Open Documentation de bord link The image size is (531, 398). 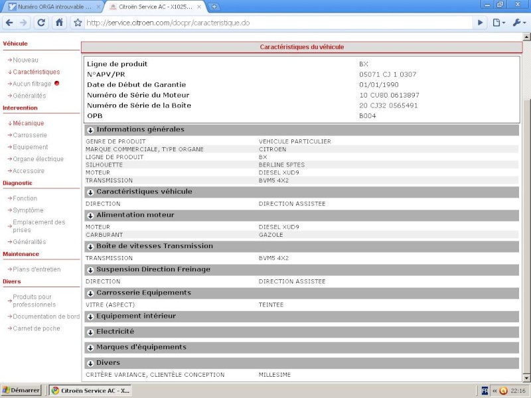tap(46, 316)
